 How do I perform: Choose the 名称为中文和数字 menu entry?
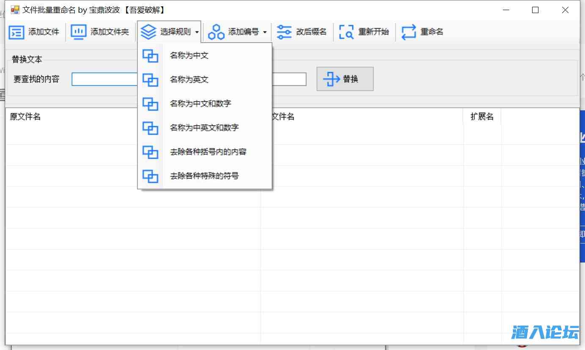(x=200, y=104)
